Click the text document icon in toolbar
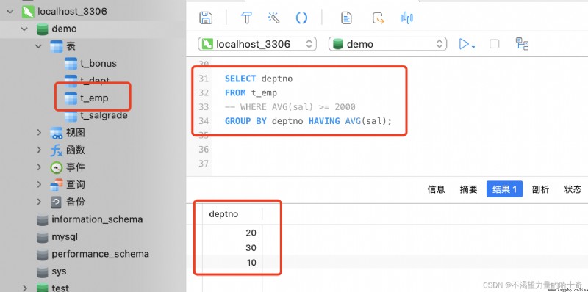The image size is (588, 292). click(x=346, y=18)
